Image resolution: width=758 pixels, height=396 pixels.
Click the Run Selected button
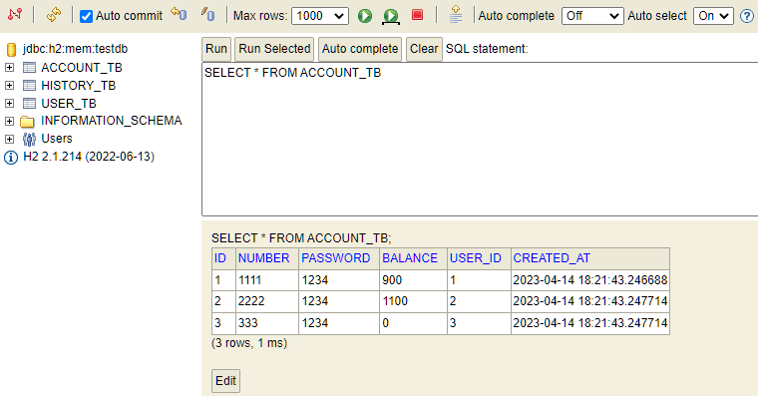[274, 49]
